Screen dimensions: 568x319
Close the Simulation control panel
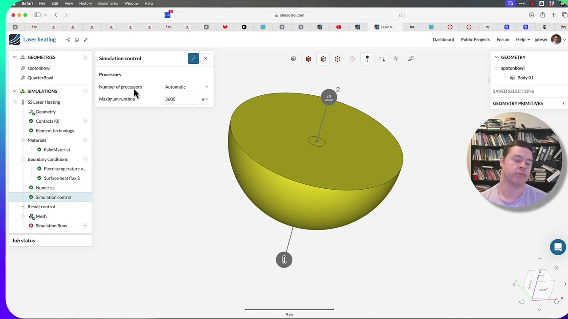pyautogui.click(x=205, y=58)
